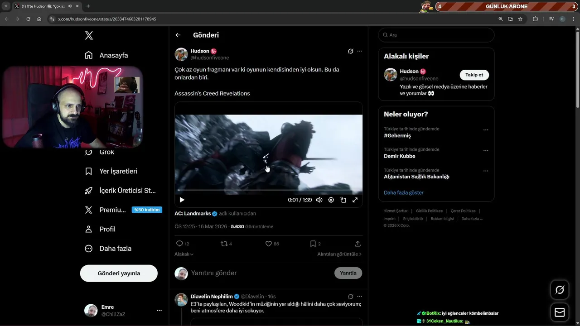This screenshot has height=326, width=580.
Task: Open Hizmet Şartları footer link
Action: tap(396, 211)
